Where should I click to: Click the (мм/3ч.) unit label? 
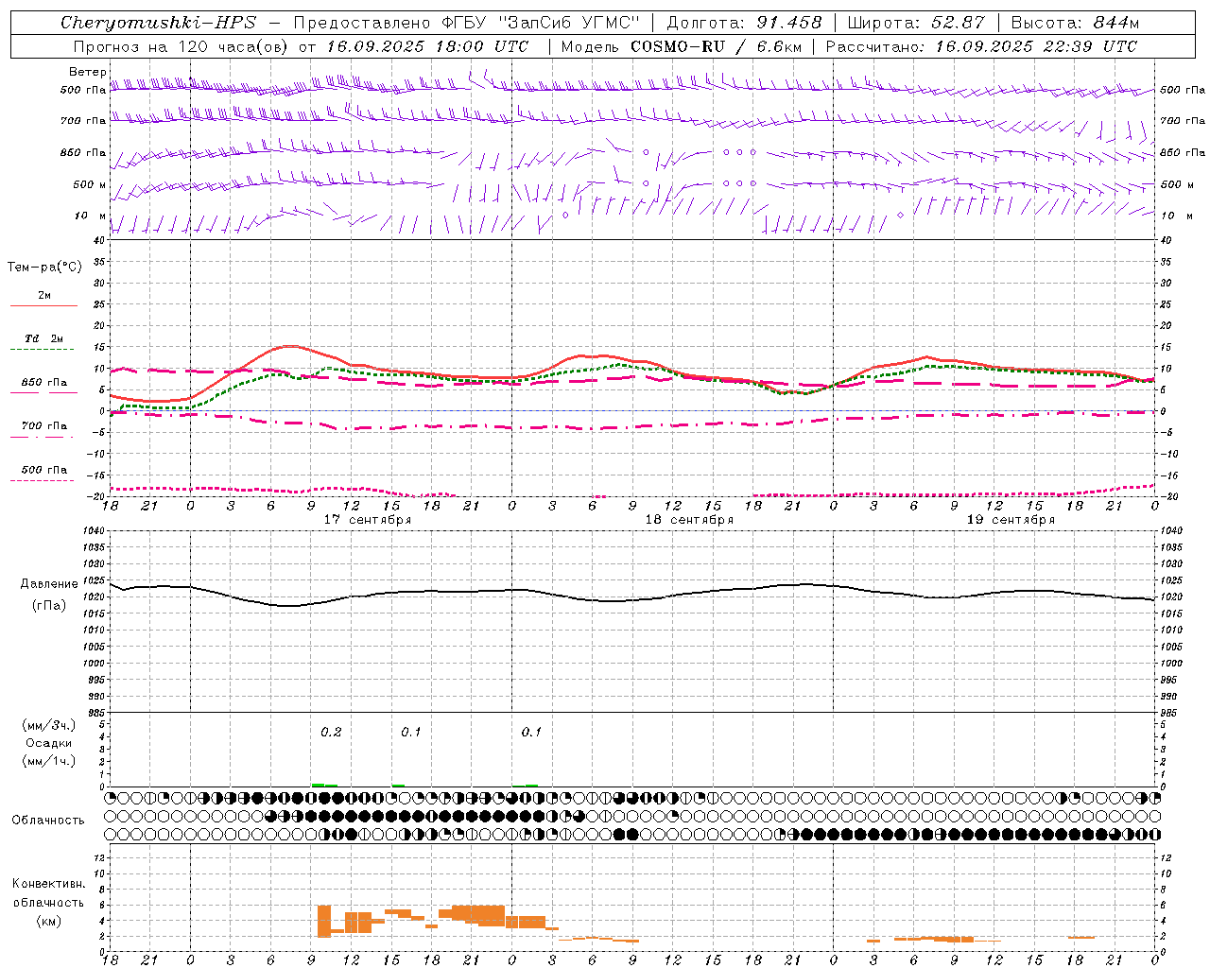click(x=49, y=725)
